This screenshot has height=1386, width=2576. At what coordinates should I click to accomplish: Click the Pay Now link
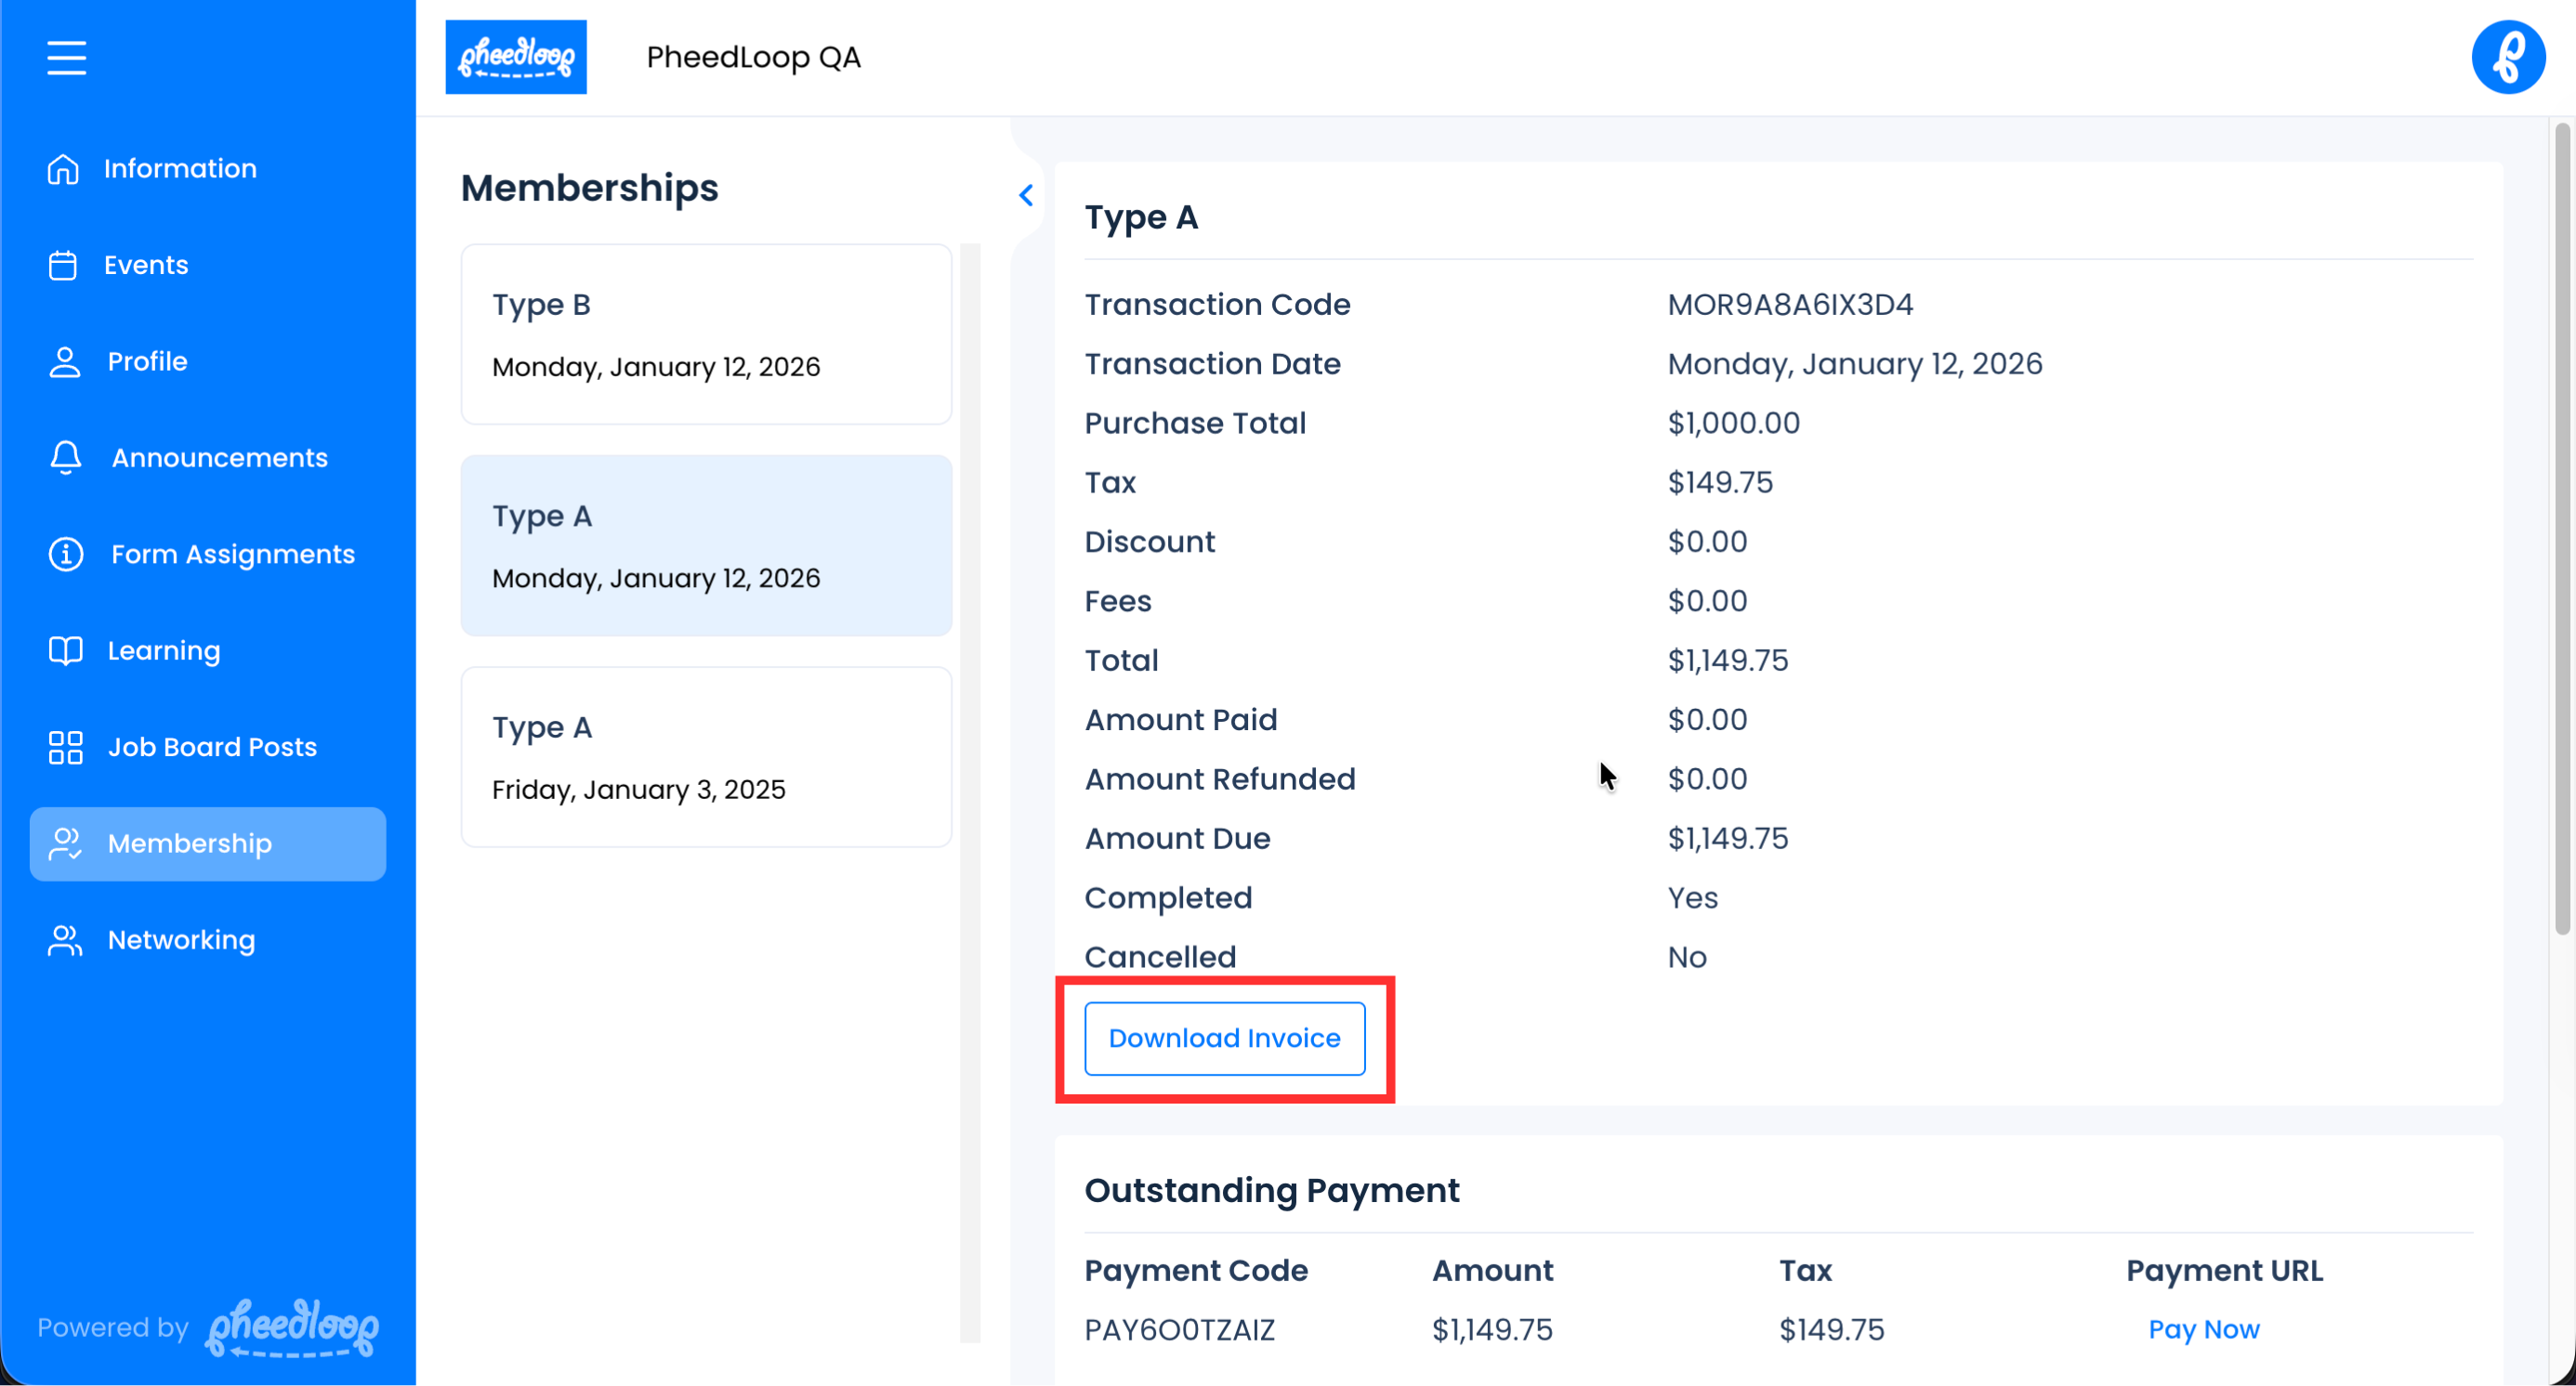pos(2203,1330)
